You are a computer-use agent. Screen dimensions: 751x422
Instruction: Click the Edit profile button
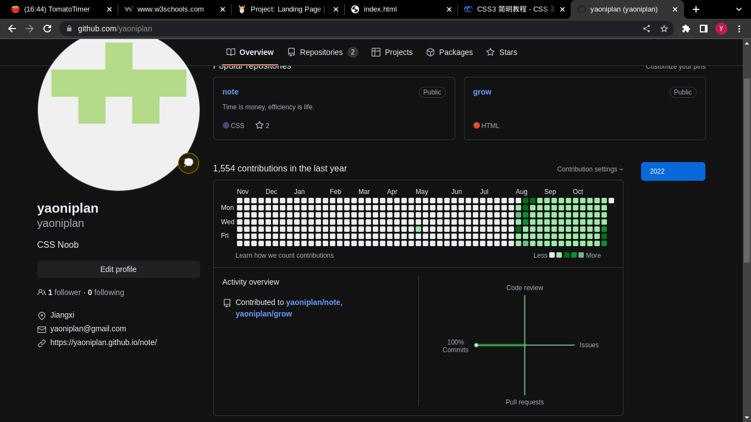pyautogui.click(x=119, y=269)
